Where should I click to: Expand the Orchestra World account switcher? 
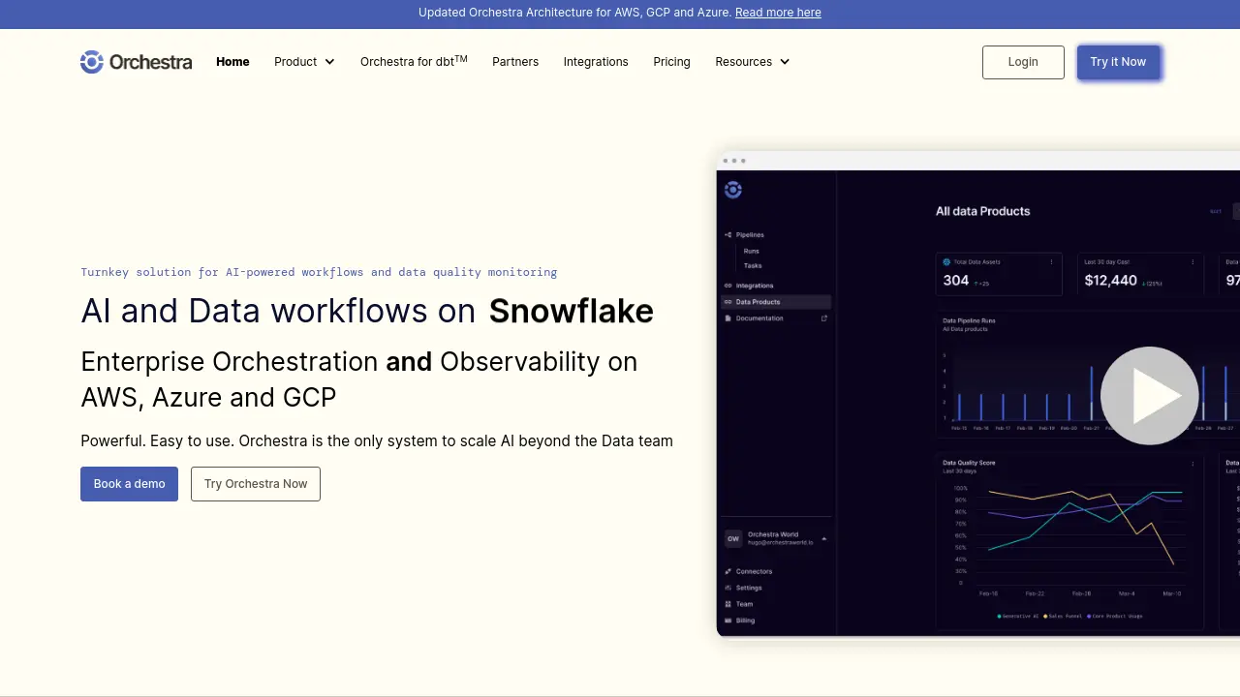pos(824,538)
